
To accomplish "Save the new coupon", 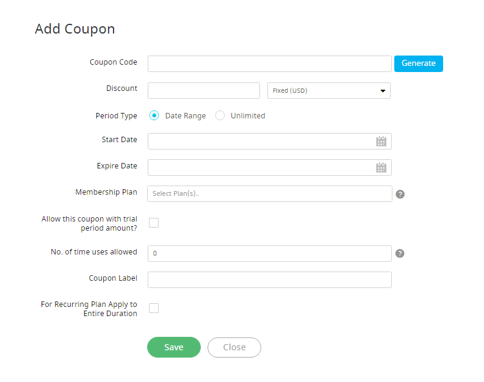I will pyautogui.click(x=174, y=347).
